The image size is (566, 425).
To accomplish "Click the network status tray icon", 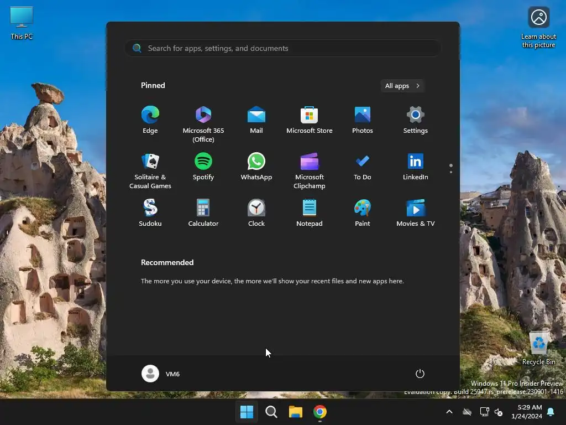I will pos(484,412).
